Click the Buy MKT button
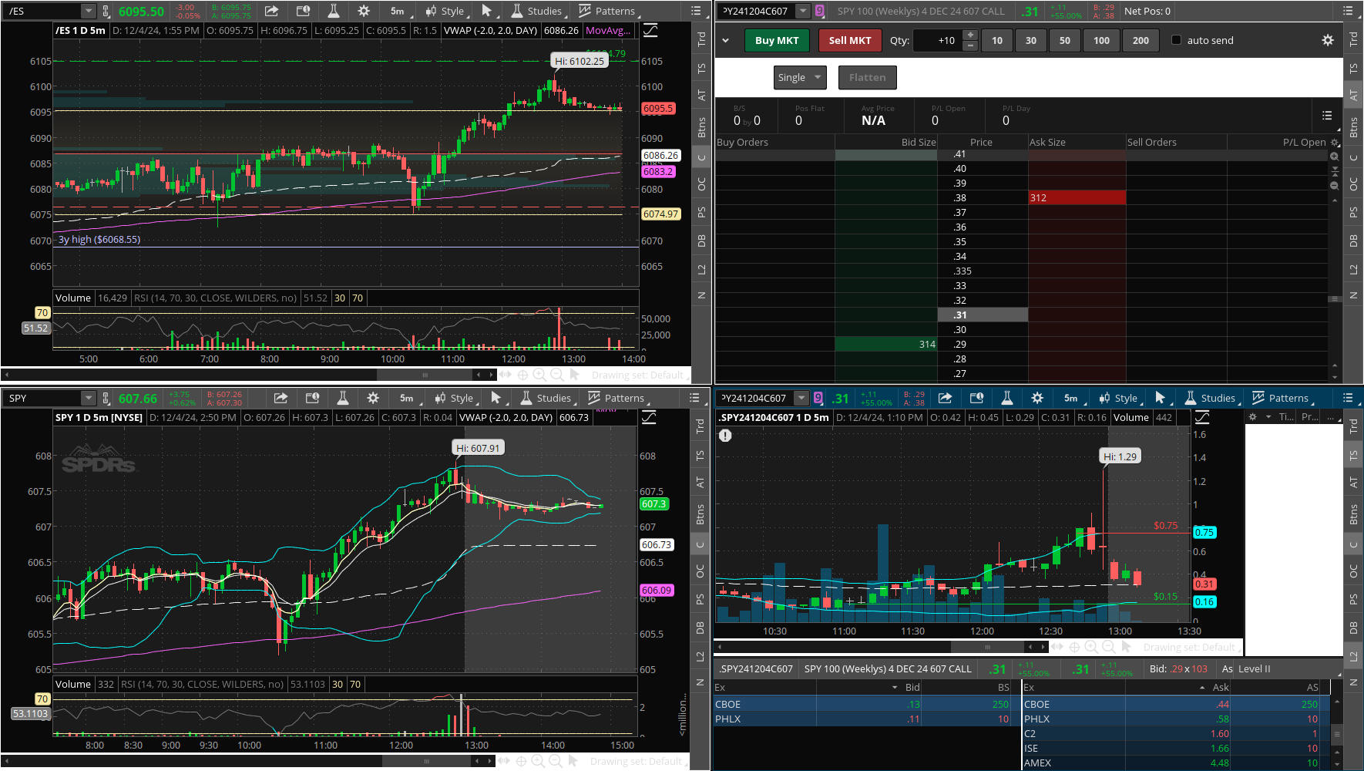The height and width of the screenshot is (771, 1364). [777, 40]
